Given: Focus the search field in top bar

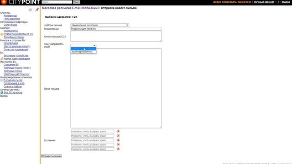Looking at the screenshot, I should click(57, 2).
